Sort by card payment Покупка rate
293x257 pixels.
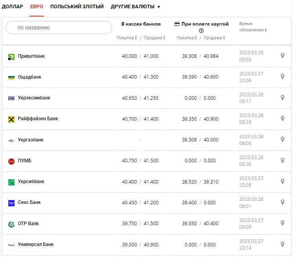click(x=187, y=38)
